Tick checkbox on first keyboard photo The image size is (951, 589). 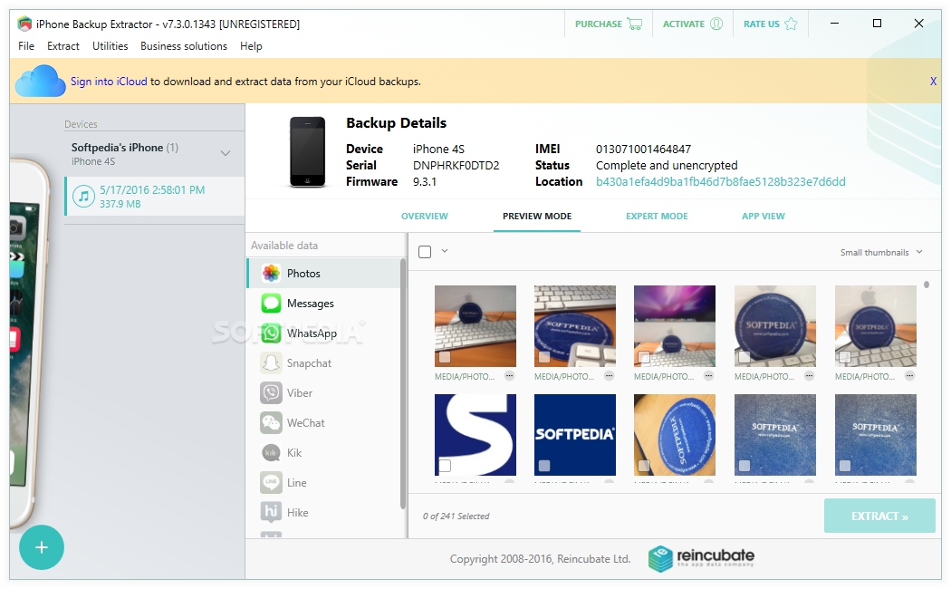coord(445,357)
